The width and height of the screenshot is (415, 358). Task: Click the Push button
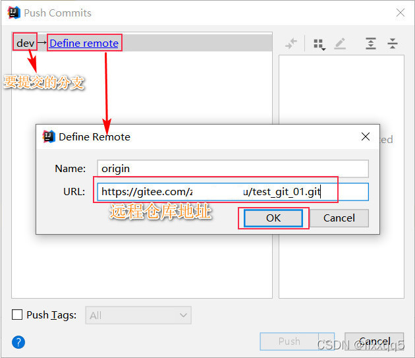(x=289, y=342)
